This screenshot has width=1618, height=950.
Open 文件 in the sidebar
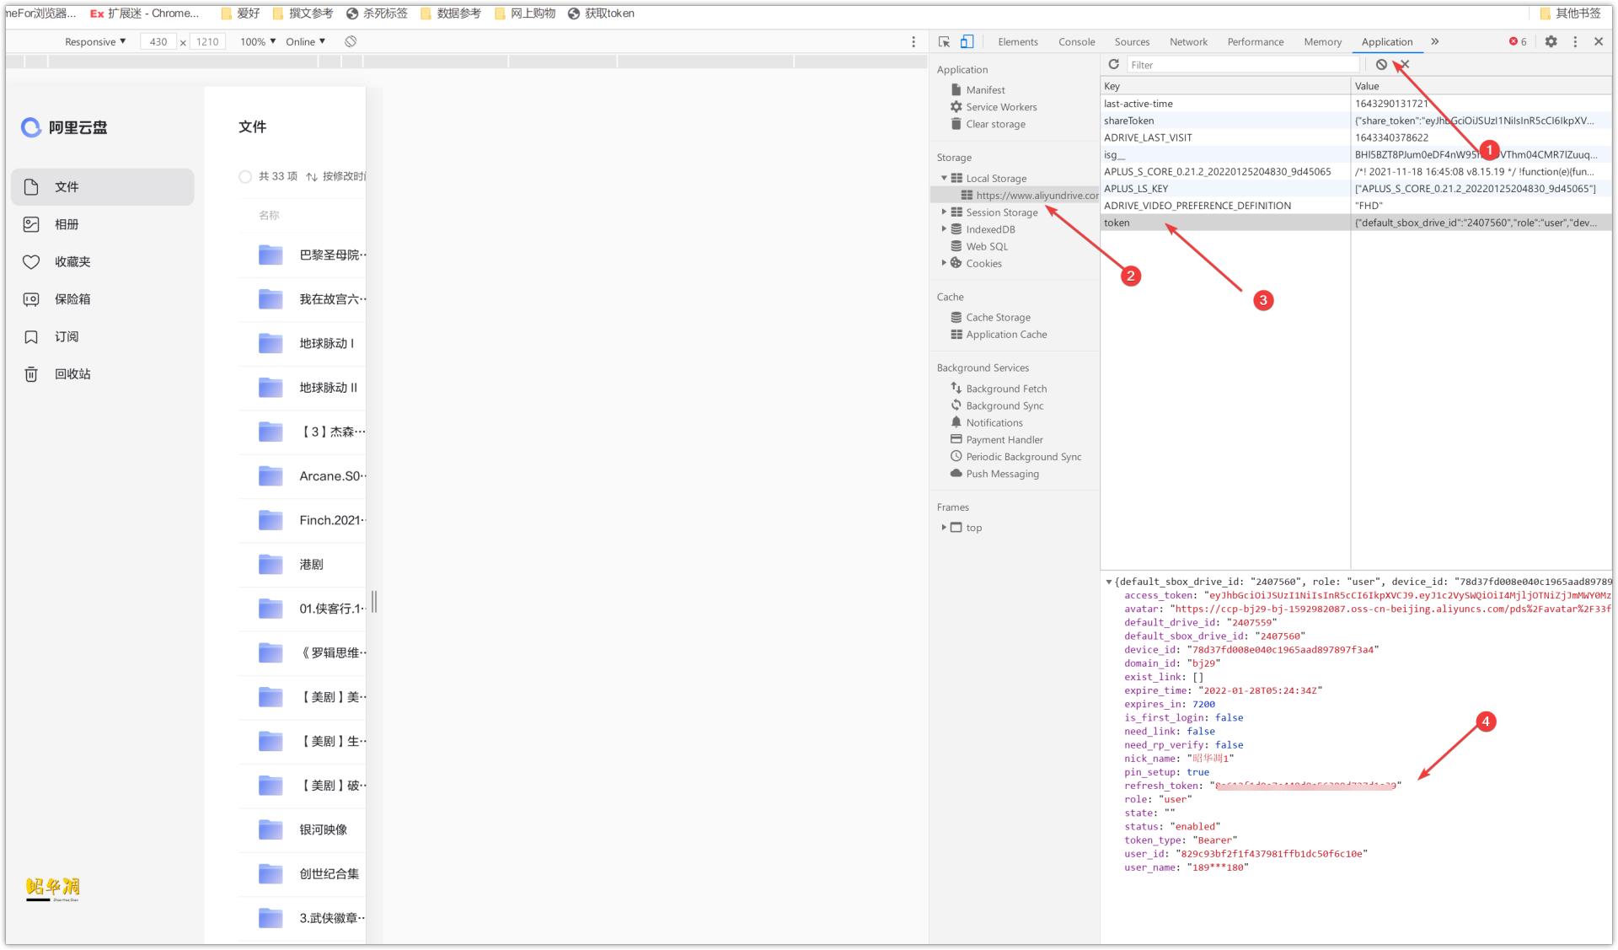103,187
